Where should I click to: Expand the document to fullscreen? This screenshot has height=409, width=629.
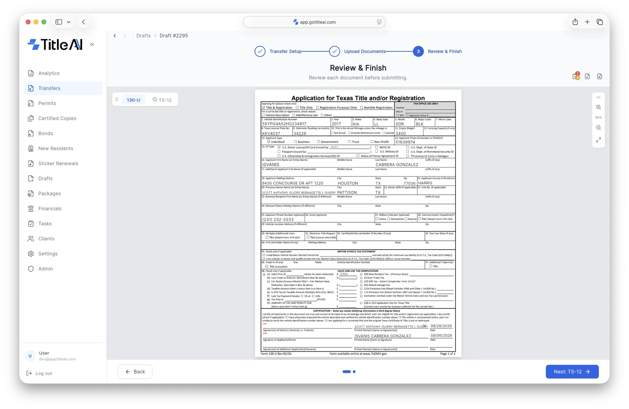599,140
